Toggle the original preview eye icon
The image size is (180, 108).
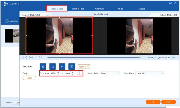[48, 15]
